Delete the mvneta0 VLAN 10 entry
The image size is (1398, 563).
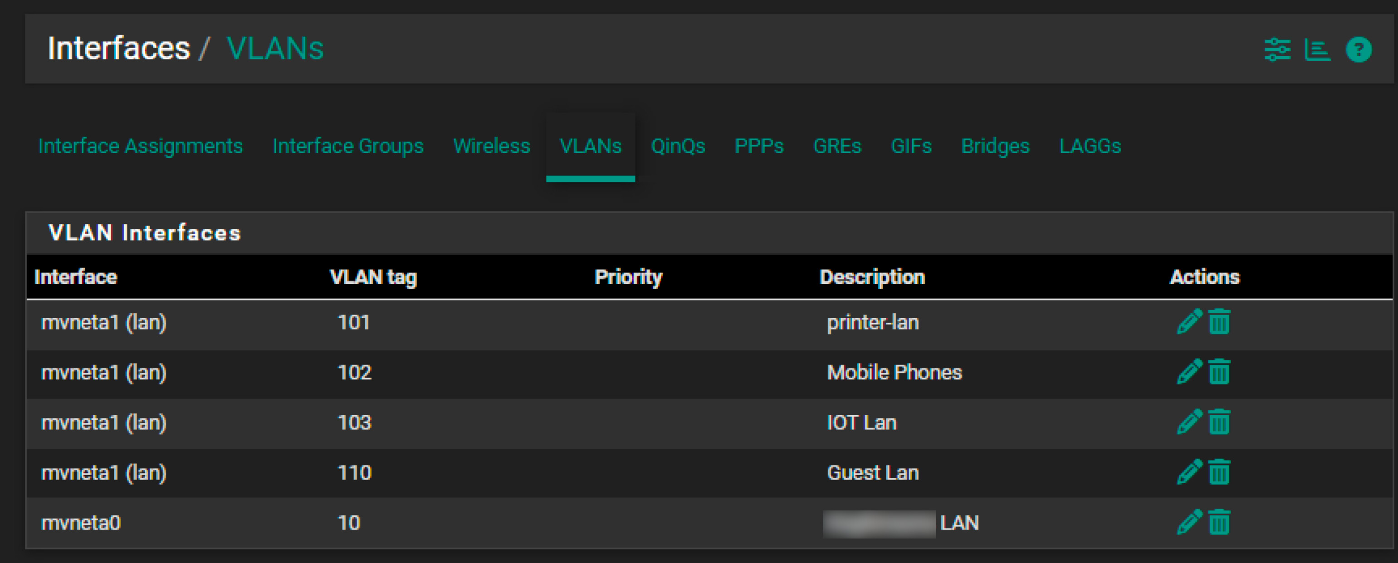click(x=1219, y=522)
